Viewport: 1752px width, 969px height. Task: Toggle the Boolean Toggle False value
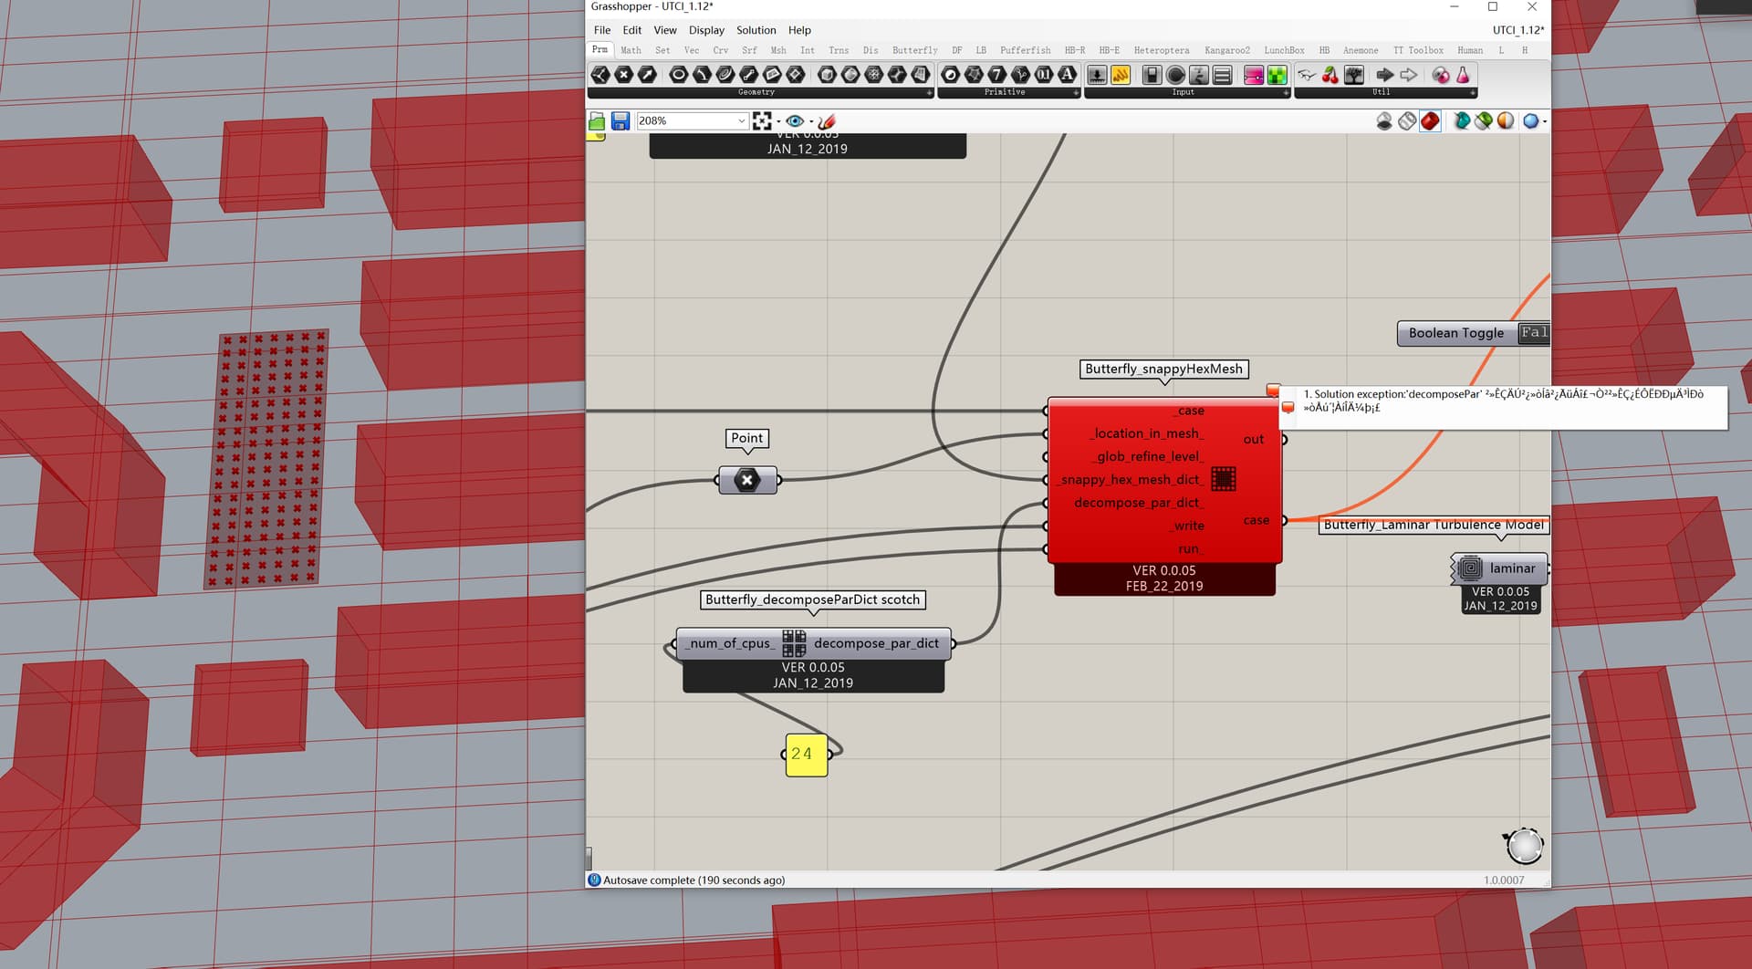click(1533, 333)
